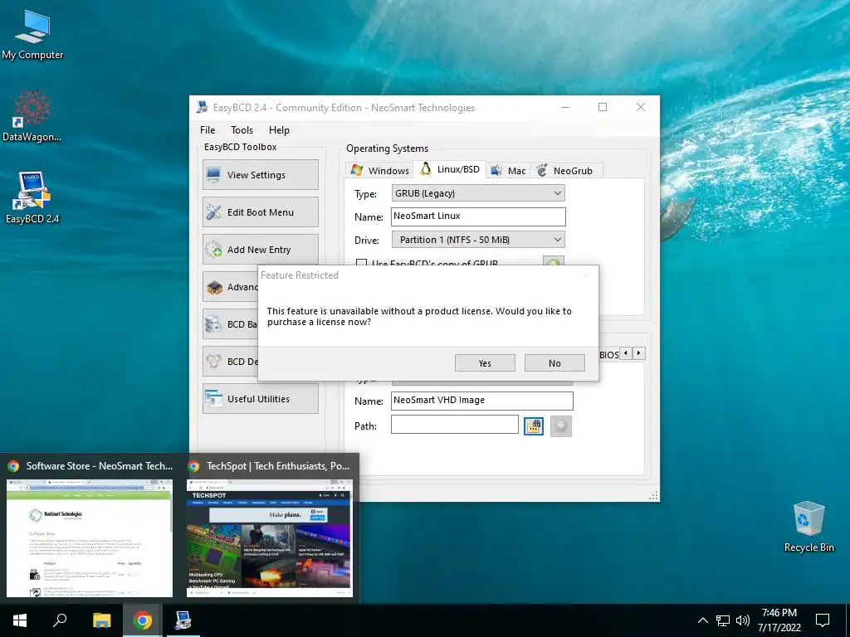
Task: Click the Useful Utilities button
Action: pyautogui.click(x=260, y=399)
